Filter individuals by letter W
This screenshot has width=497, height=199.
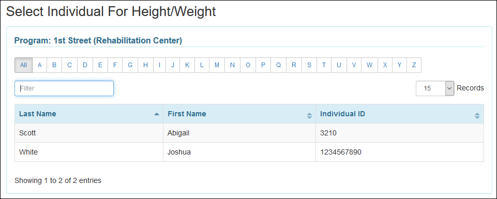370,65
